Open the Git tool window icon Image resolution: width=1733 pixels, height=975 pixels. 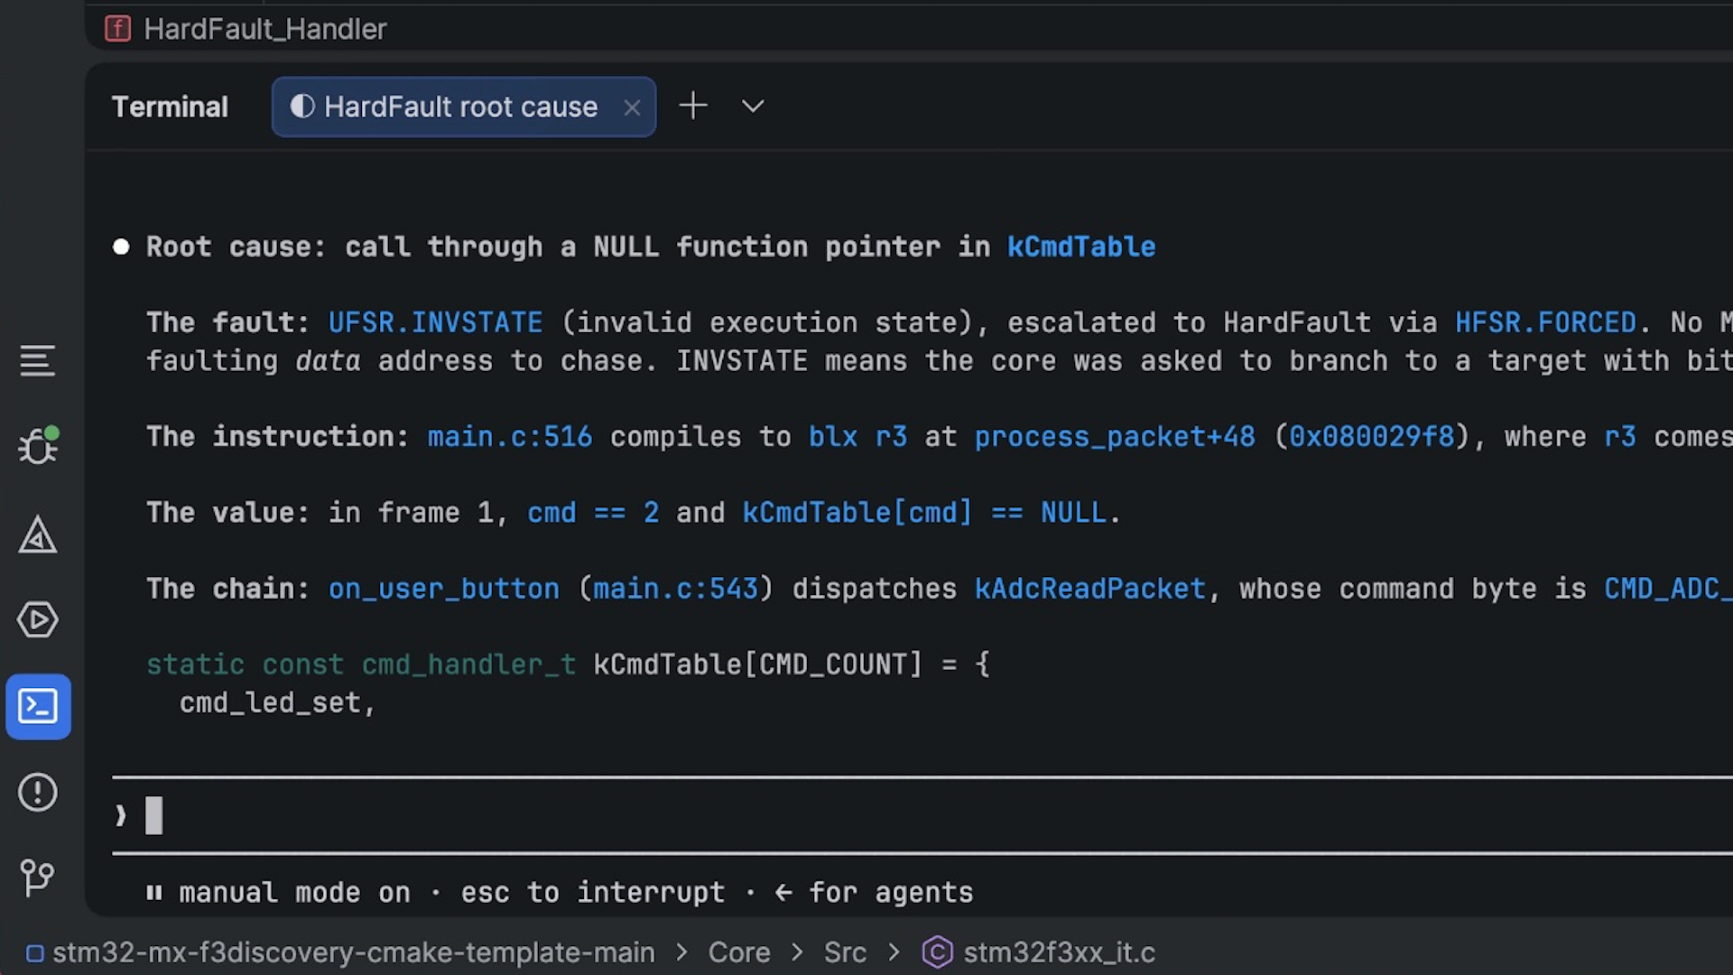pyautogui.click(x=37, y=877)
